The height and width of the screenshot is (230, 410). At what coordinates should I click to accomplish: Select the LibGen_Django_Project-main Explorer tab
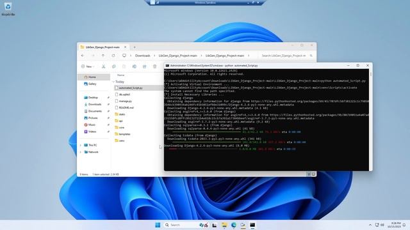[103, 47]
